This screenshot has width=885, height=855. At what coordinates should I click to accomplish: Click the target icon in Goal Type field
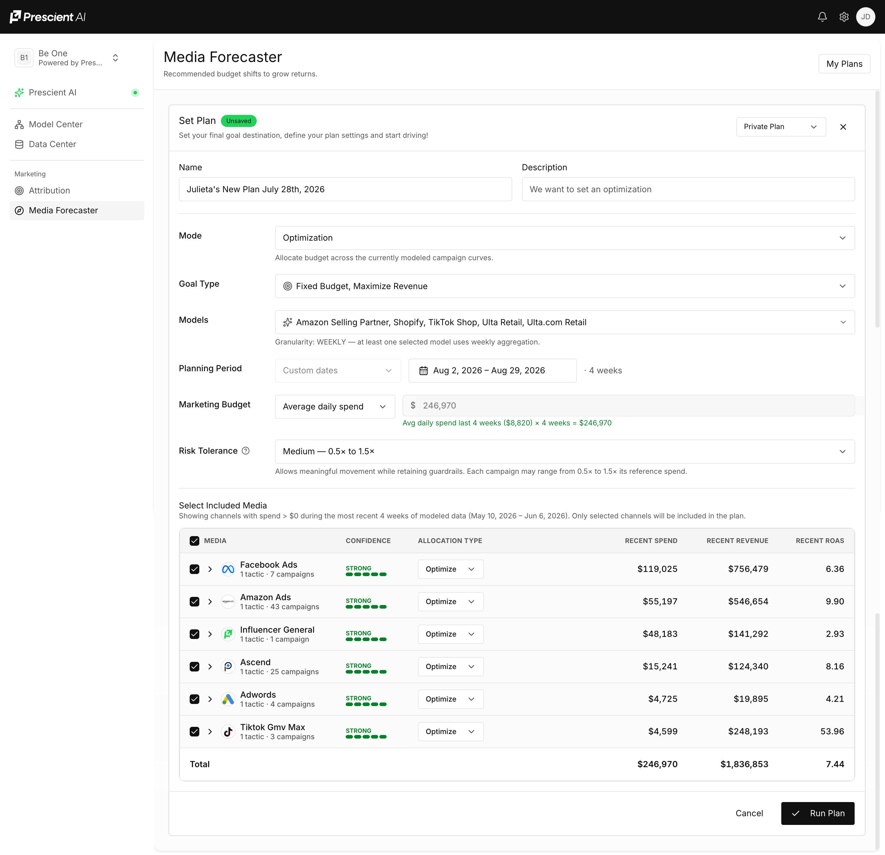coord(287,286)
